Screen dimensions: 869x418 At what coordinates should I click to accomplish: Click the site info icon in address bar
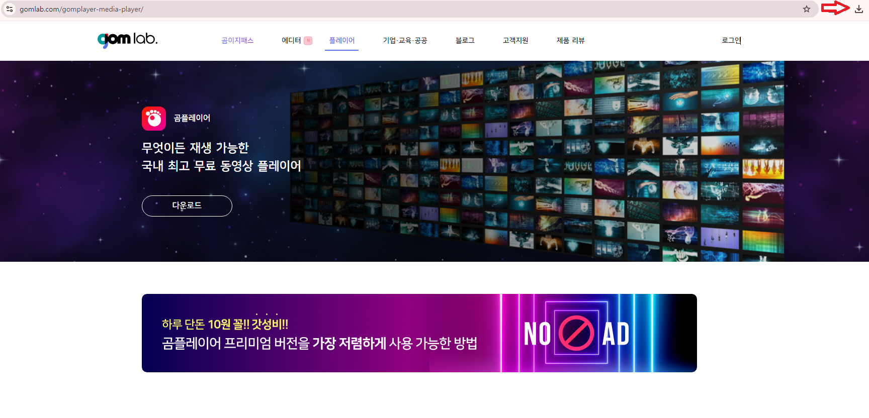click(x=10, y=9)
